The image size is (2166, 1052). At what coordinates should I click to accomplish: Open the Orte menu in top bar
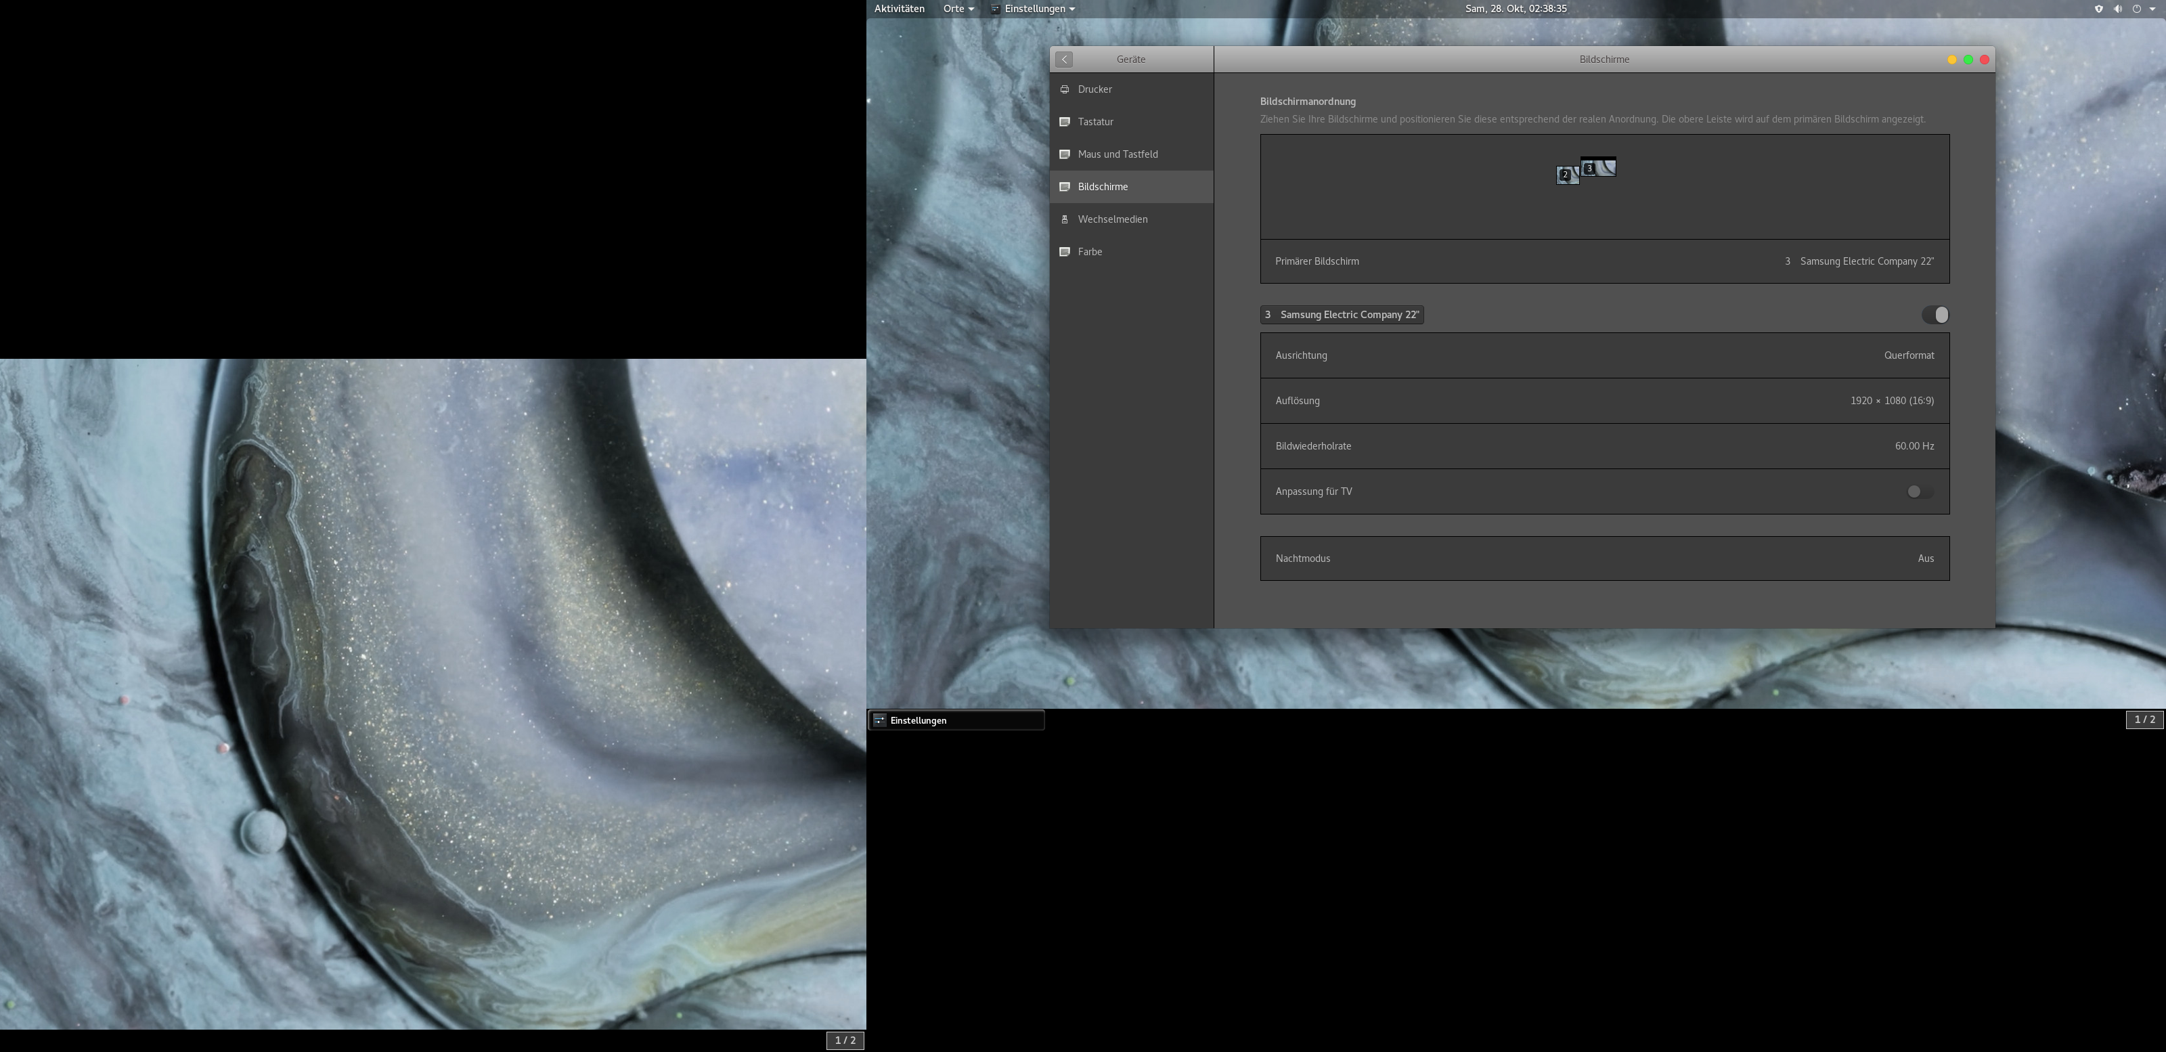coord(958,8)
